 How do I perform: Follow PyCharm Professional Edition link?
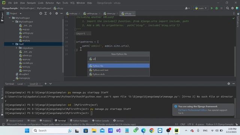[x=193, y=110]
